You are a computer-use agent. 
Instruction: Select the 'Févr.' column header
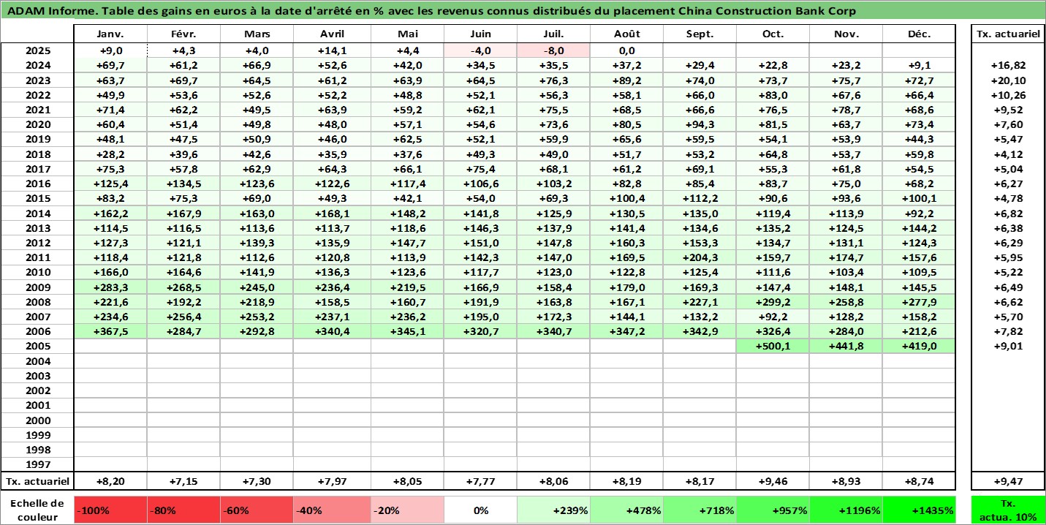click(184, 34)
